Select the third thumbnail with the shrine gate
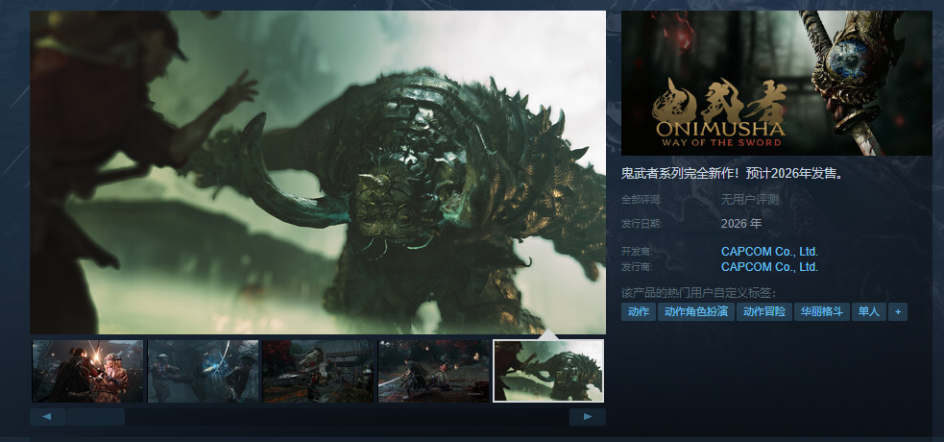 (318, 371)
